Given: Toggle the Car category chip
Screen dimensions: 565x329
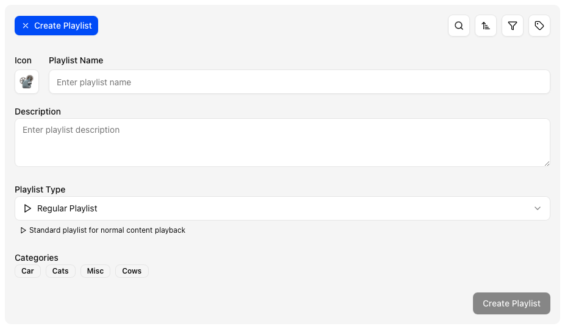Looking at the screenshot, I should pyautogui.click(x=27, y=271).
